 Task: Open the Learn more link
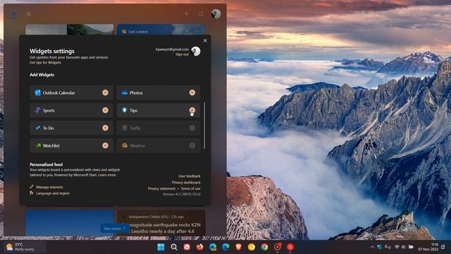click(x=107, y=175)
